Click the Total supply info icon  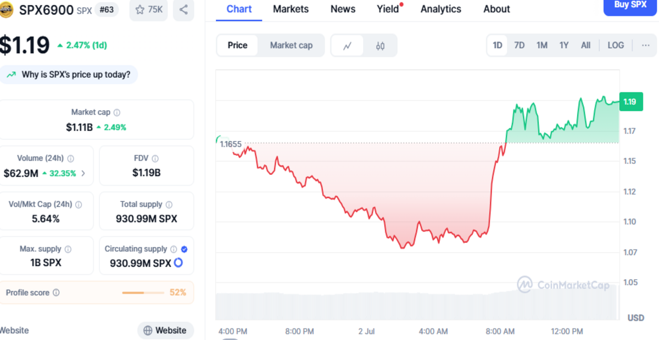(x=169, y=205)
